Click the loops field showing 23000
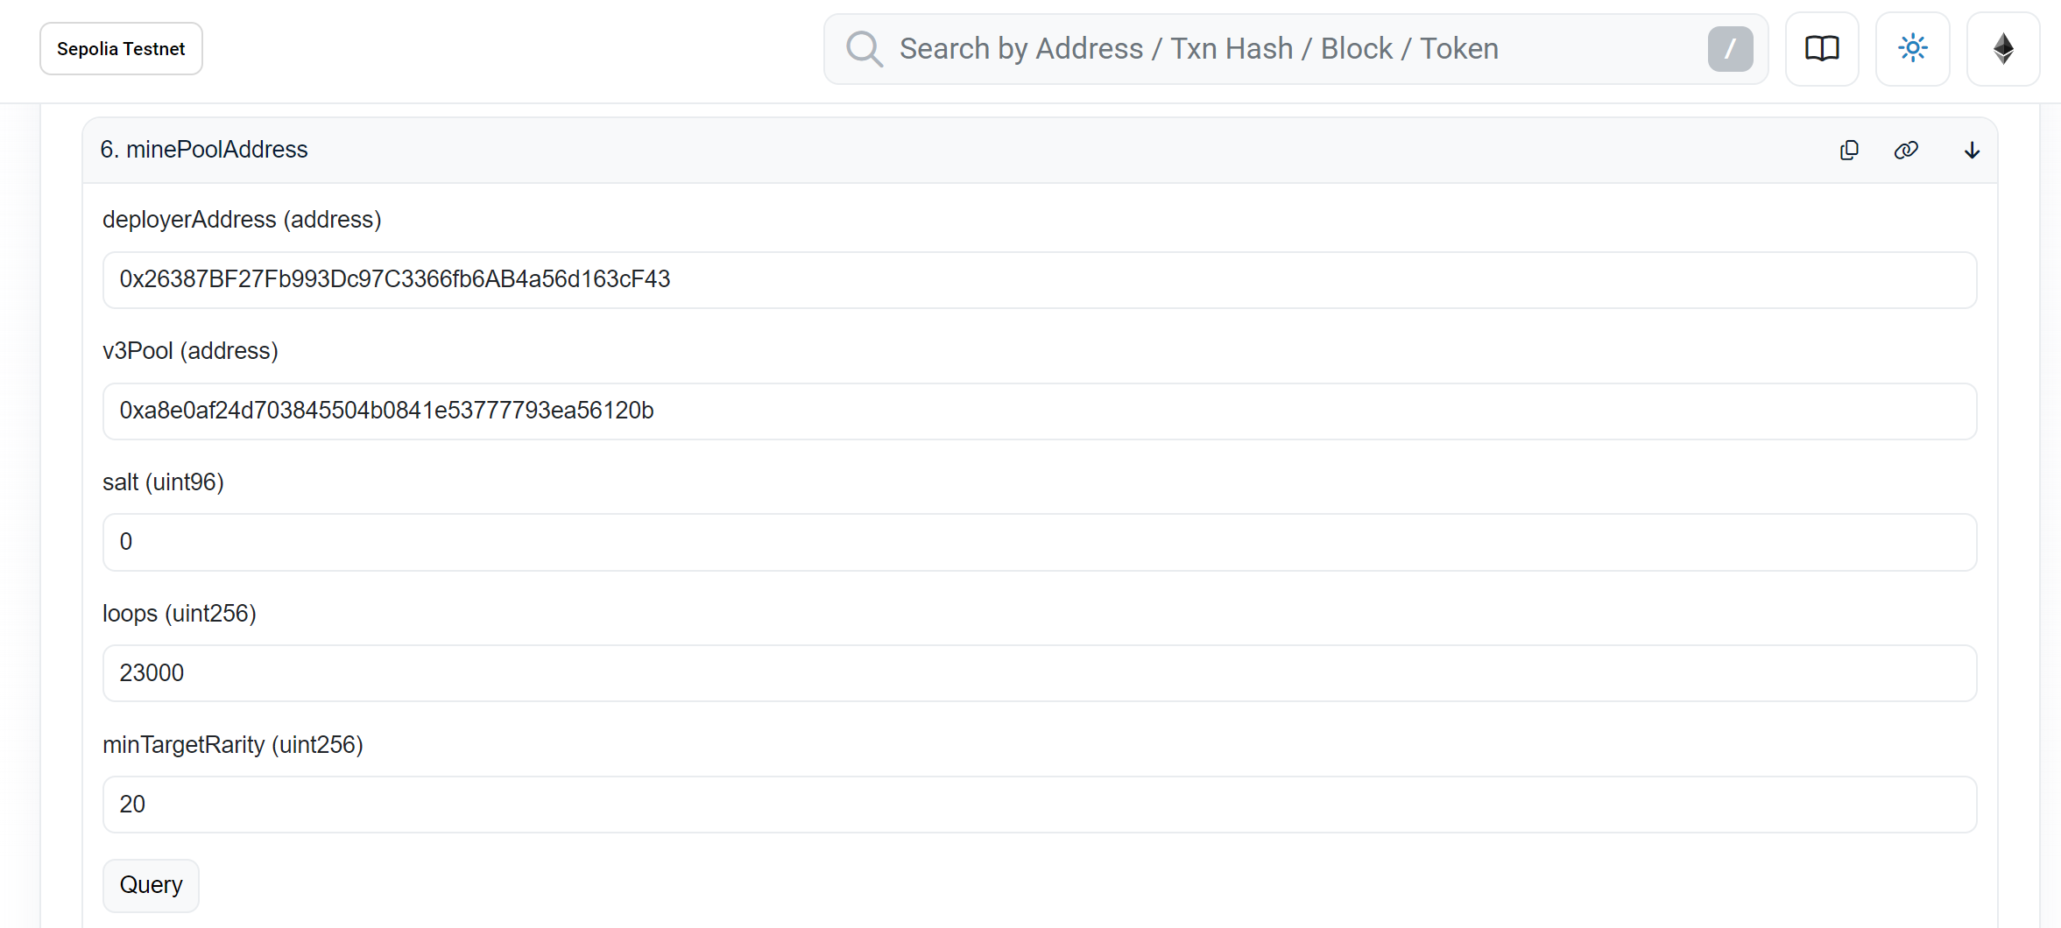This screenshot has height=928, width=2061. pos(1039,673)
